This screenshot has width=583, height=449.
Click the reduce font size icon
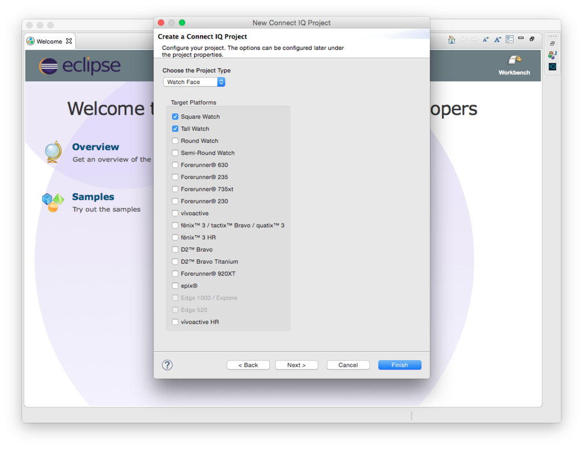point(486,40)
